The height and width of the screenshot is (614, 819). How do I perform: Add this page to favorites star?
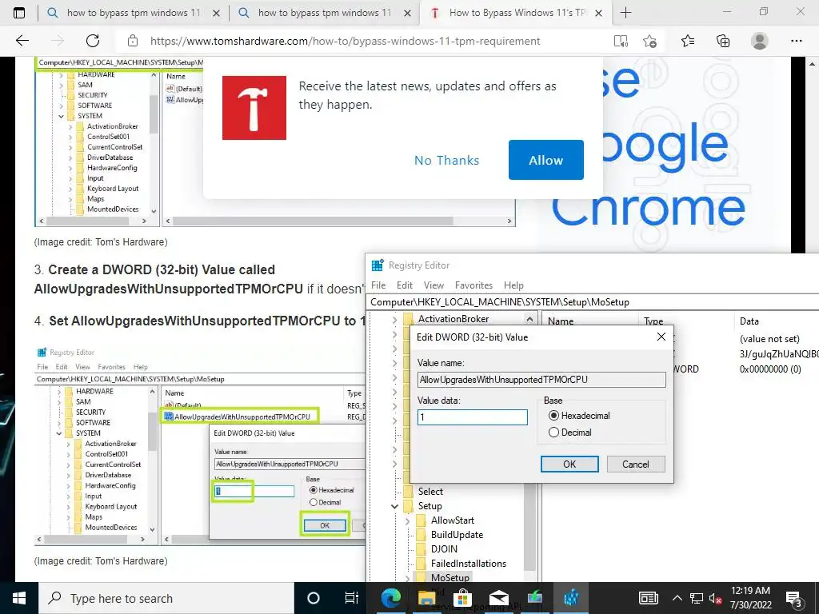(x=649, y=41)
